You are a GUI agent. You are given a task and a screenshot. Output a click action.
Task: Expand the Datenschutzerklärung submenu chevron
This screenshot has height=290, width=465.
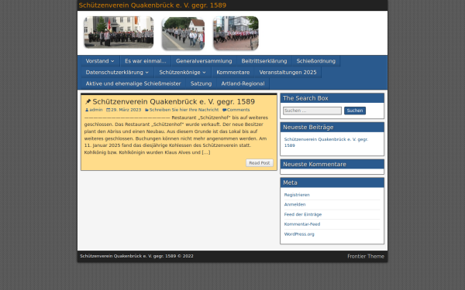[x=146, y=73]
